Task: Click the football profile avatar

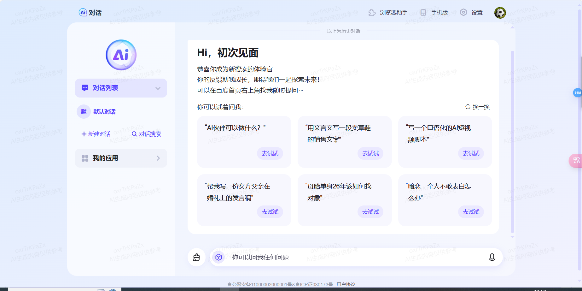Action: [500, 13]
